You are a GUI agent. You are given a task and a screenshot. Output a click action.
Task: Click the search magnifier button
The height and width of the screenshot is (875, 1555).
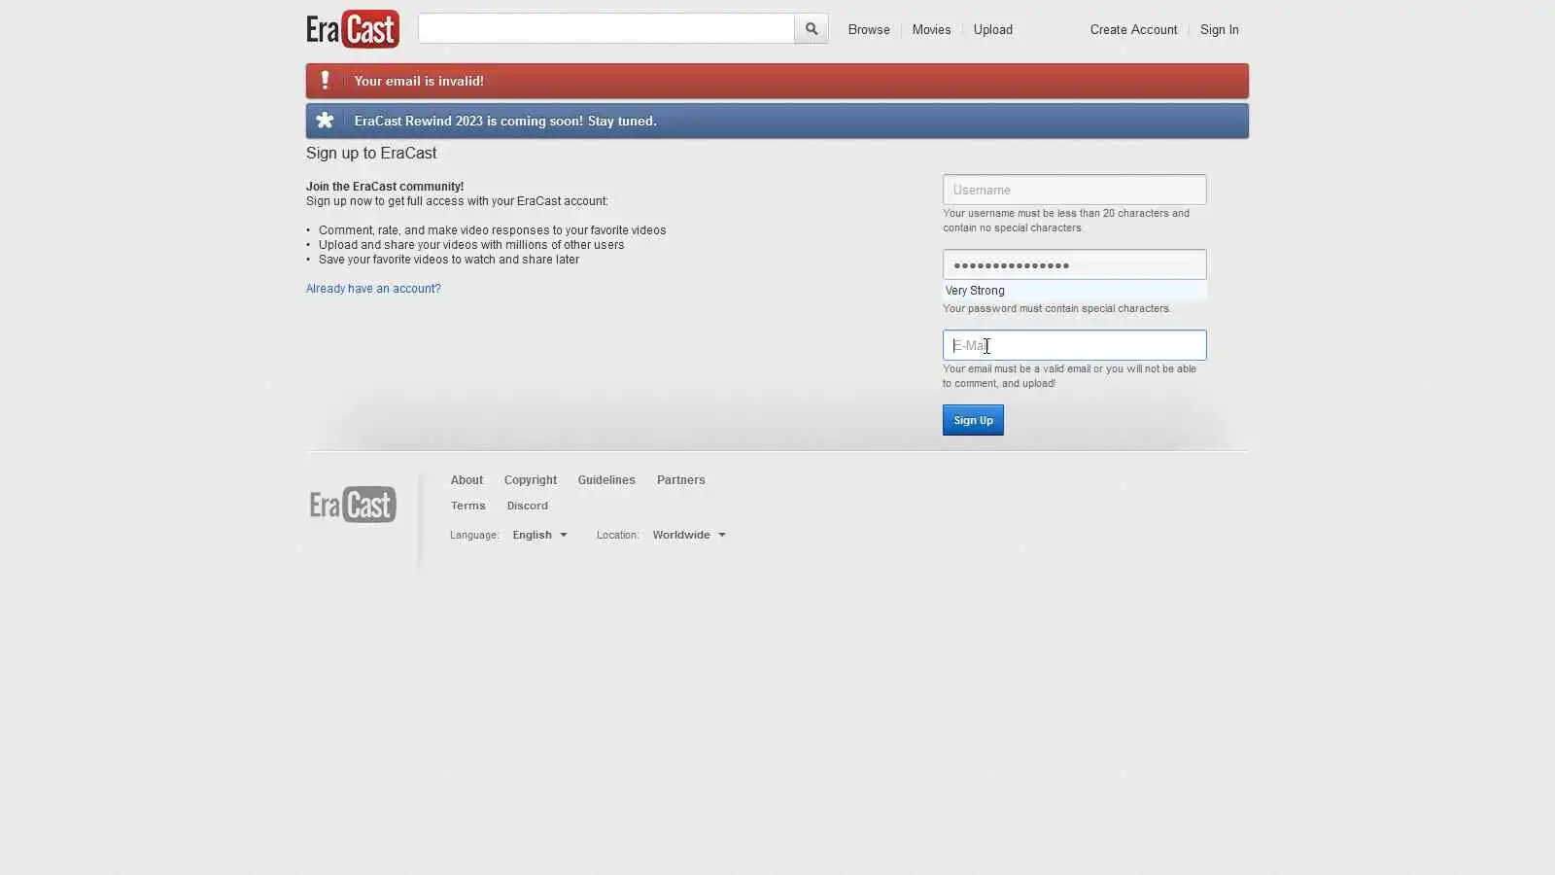[812, 29]
